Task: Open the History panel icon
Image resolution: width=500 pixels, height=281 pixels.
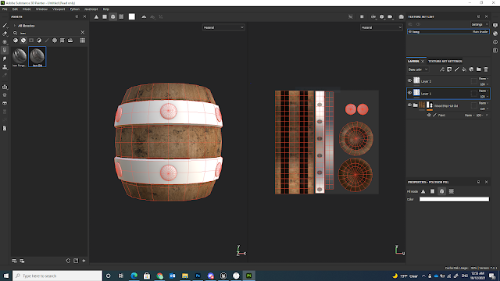Action: tap(495, 42)
